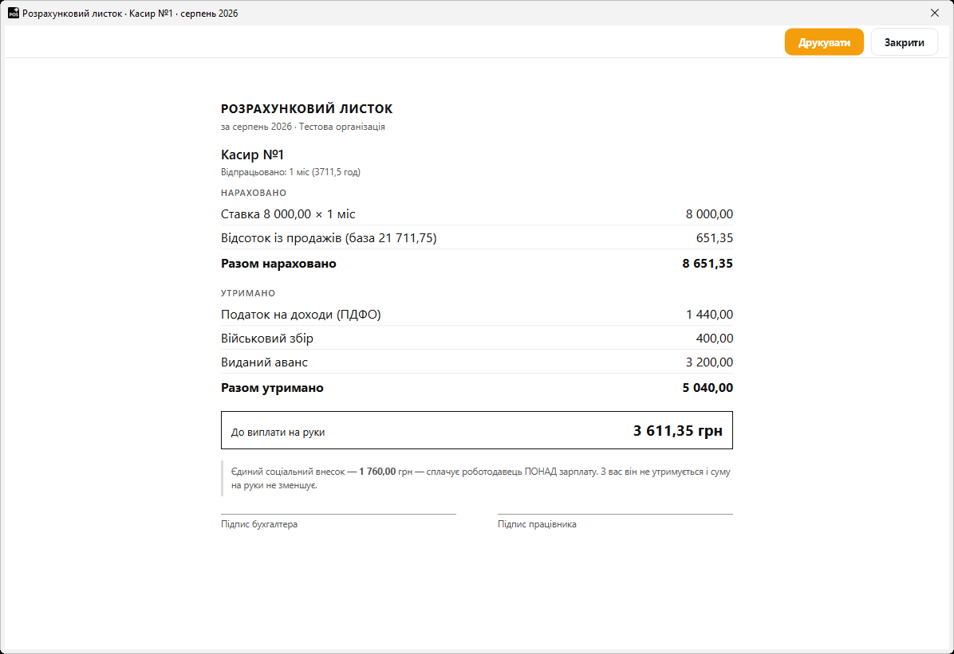Click the military levy amount 400,00
The height and width of the screenshot is (654, 954).
point(714,338)
